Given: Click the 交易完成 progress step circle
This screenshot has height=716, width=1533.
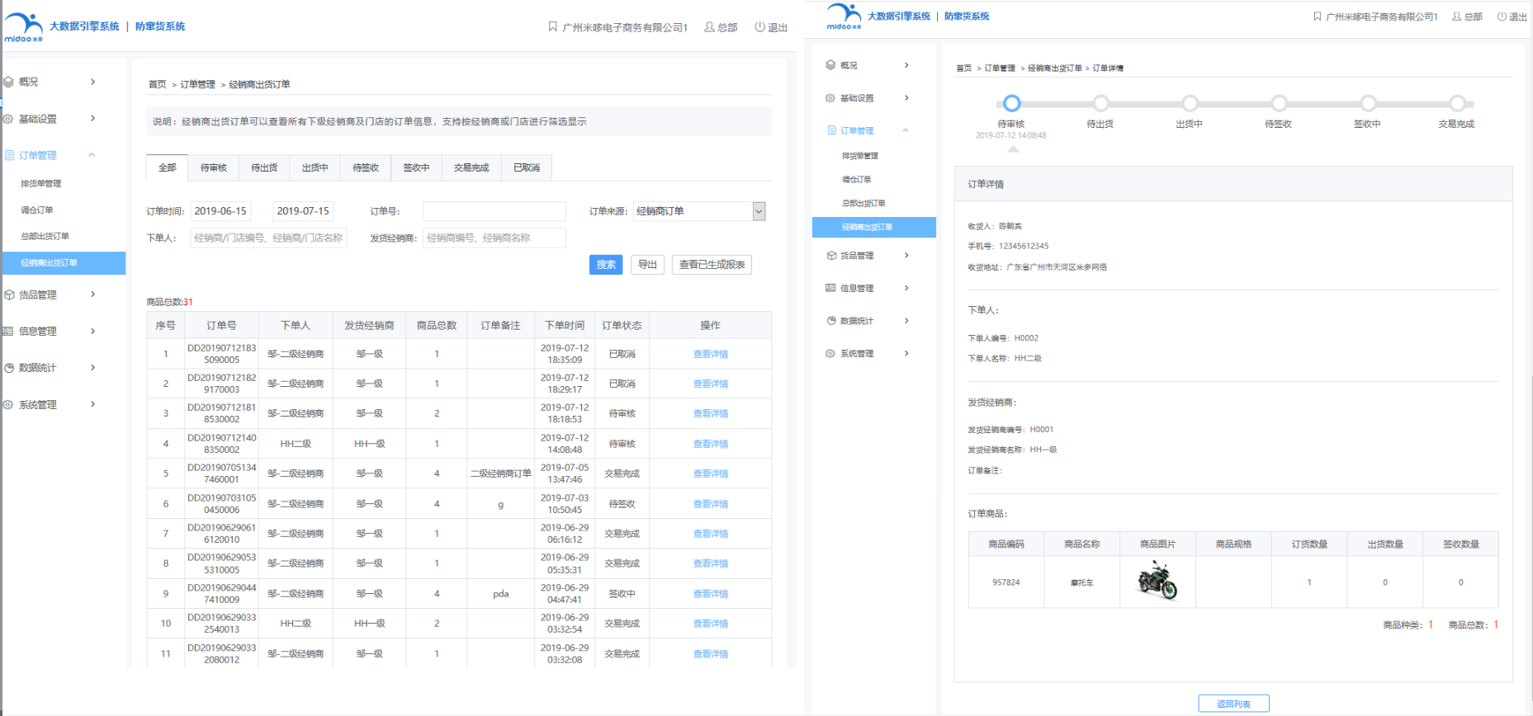Looking at the screenshot, I should [1457, 103].
